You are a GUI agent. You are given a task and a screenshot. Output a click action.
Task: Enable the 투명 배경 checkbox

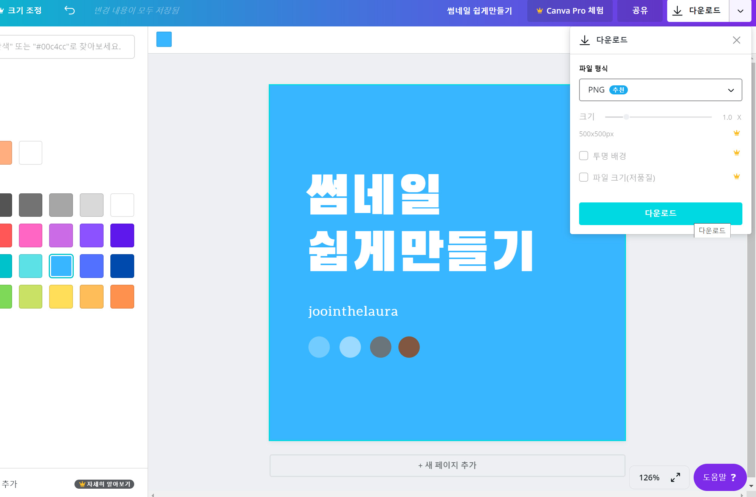point(584,156)
